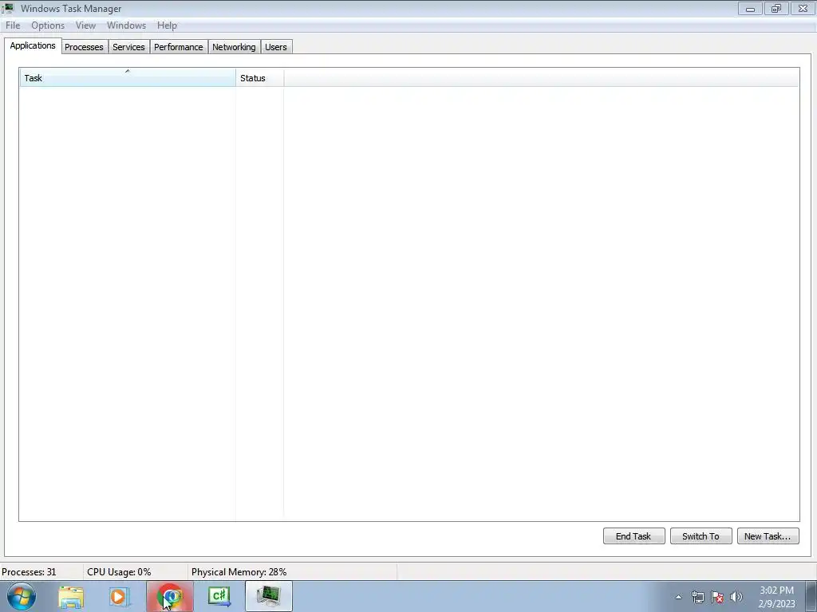The height and width of the screenshot is (612, 817).
Task: Show hidden system tray icons
Action: coord(678,597)
